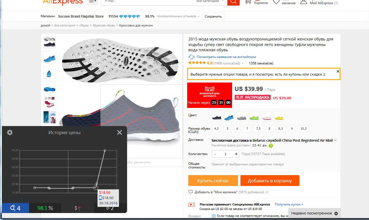The height and width of the screenshot is (220, 369).
Task: Expand positive feedback dropdown chevron
Action: (x=199, y=16)
